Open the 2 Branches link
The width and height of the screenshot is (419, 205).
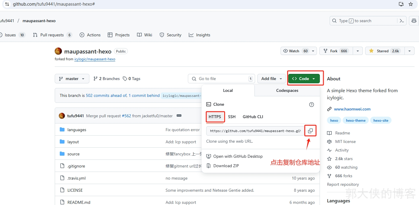pos(107,79)
